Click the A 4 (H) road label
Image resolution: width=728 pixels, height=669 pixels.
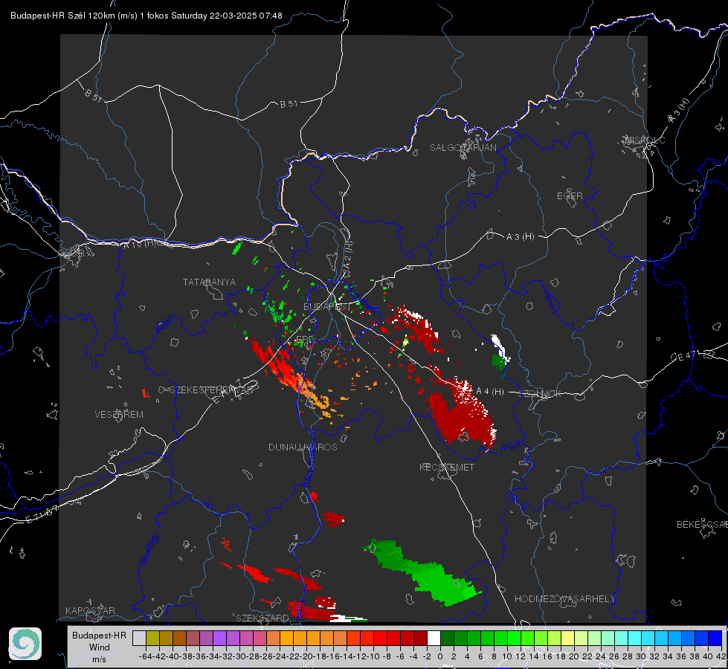tap(490, 392)
